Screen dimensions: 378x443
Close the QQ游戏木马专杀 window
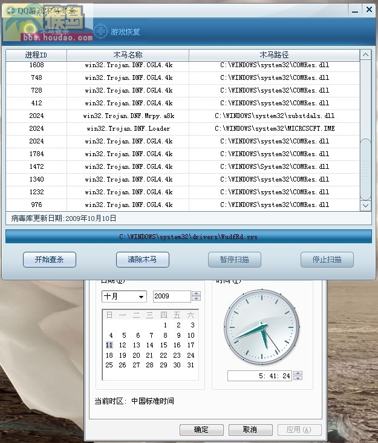point(369,10)
